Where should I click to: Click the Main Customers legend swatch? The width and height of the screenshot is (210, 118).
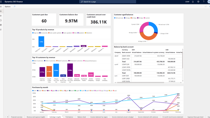pos(33,61)
